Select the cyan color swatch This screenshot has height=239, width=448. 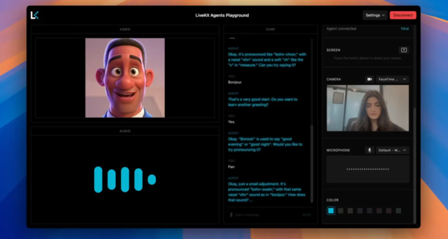click(331, 210)
